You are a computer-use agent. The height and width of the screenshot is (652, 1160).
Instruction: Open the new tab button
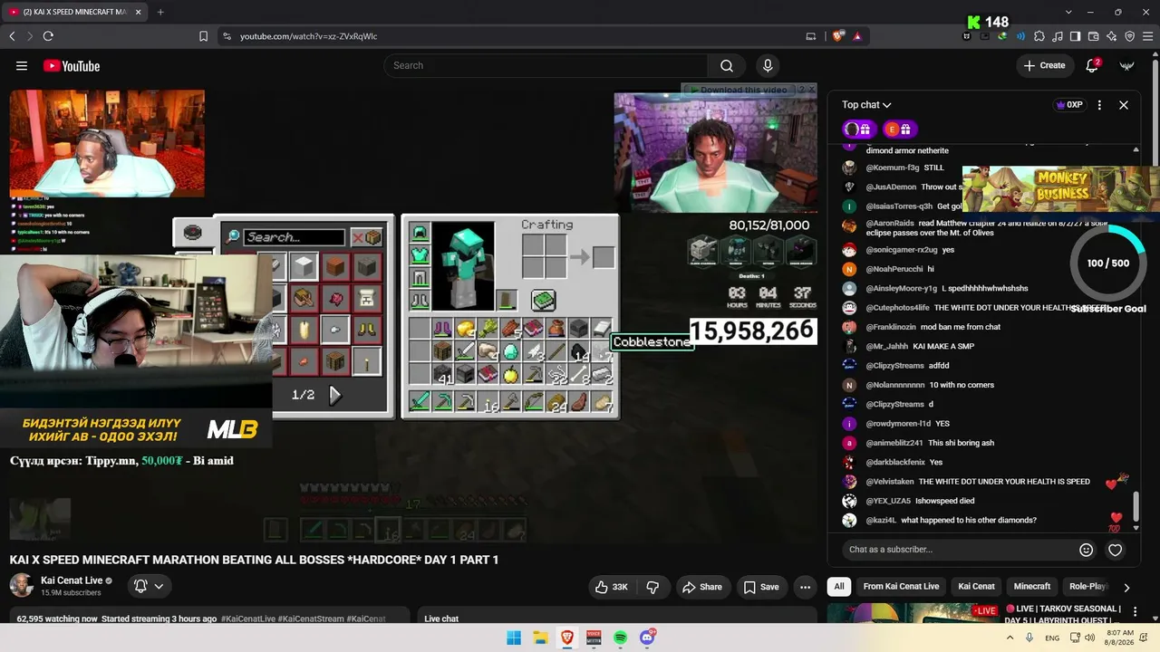[160, 12]
